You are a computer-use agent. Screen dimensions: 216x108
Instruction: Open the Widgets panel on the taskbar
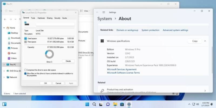[4, 104]
